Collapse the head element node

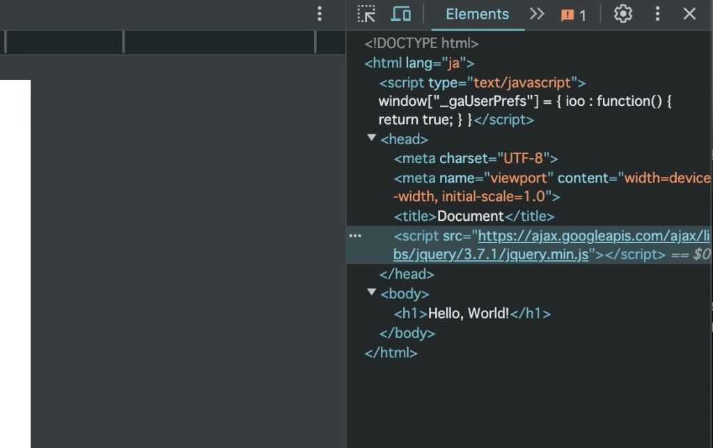pos(372,138)
